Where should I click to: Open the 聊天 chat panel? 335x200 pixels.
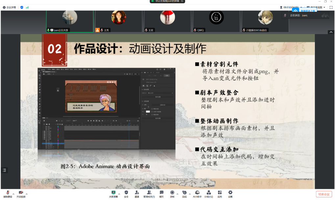point(161,193)
